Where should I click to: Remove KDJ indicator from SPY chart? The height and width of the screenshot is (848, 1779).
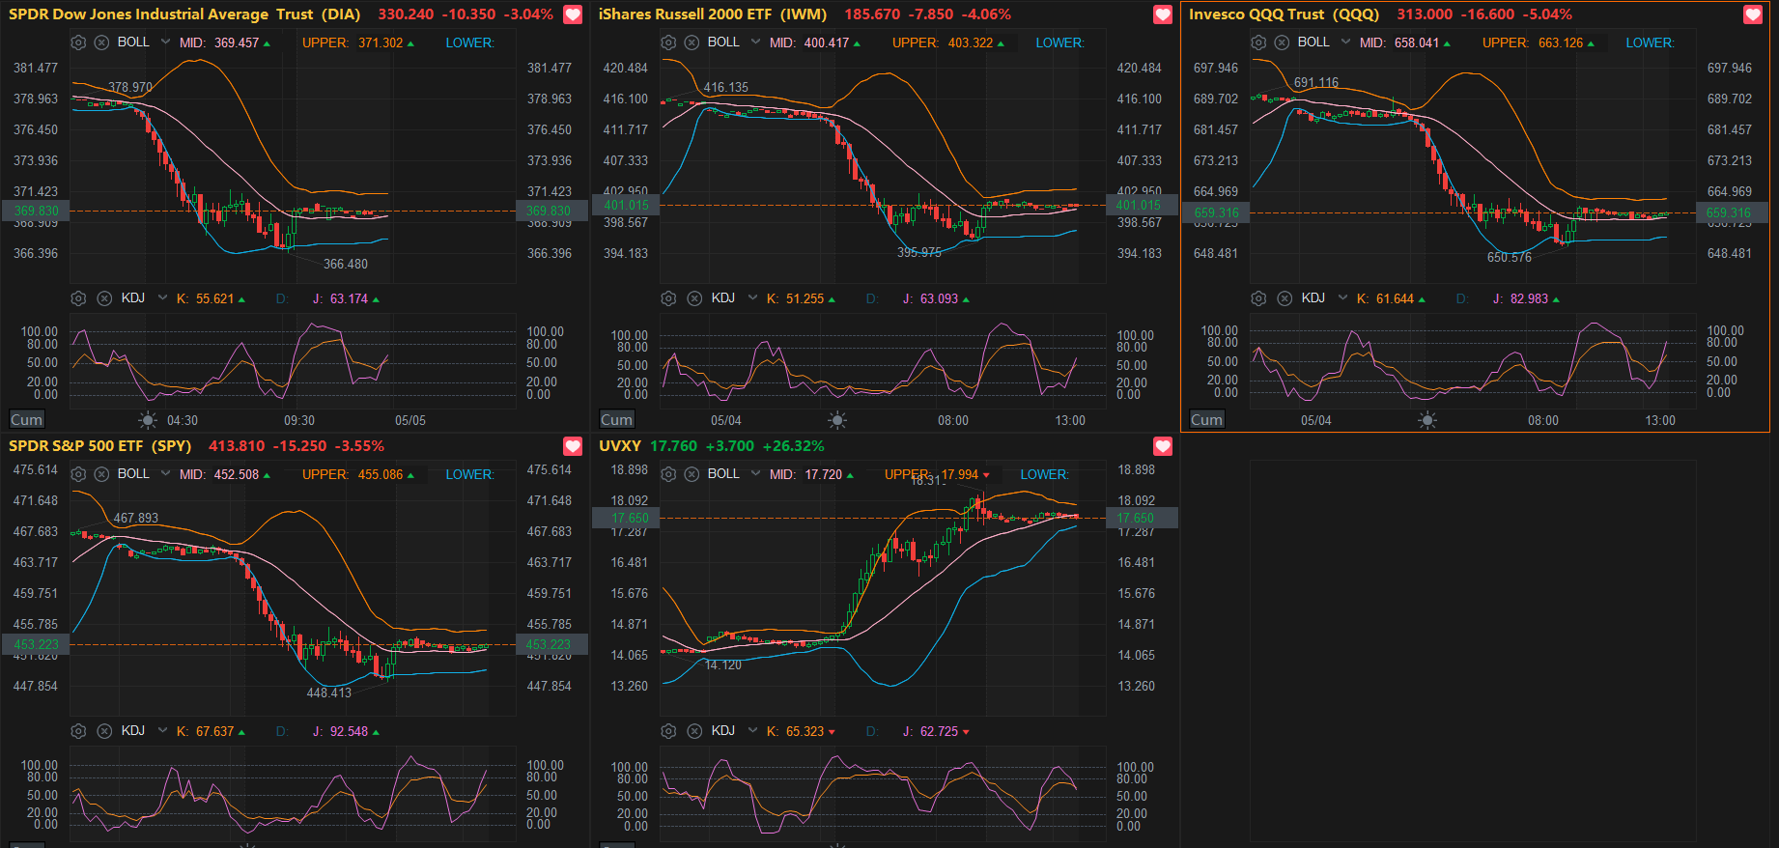click(104, 731)
